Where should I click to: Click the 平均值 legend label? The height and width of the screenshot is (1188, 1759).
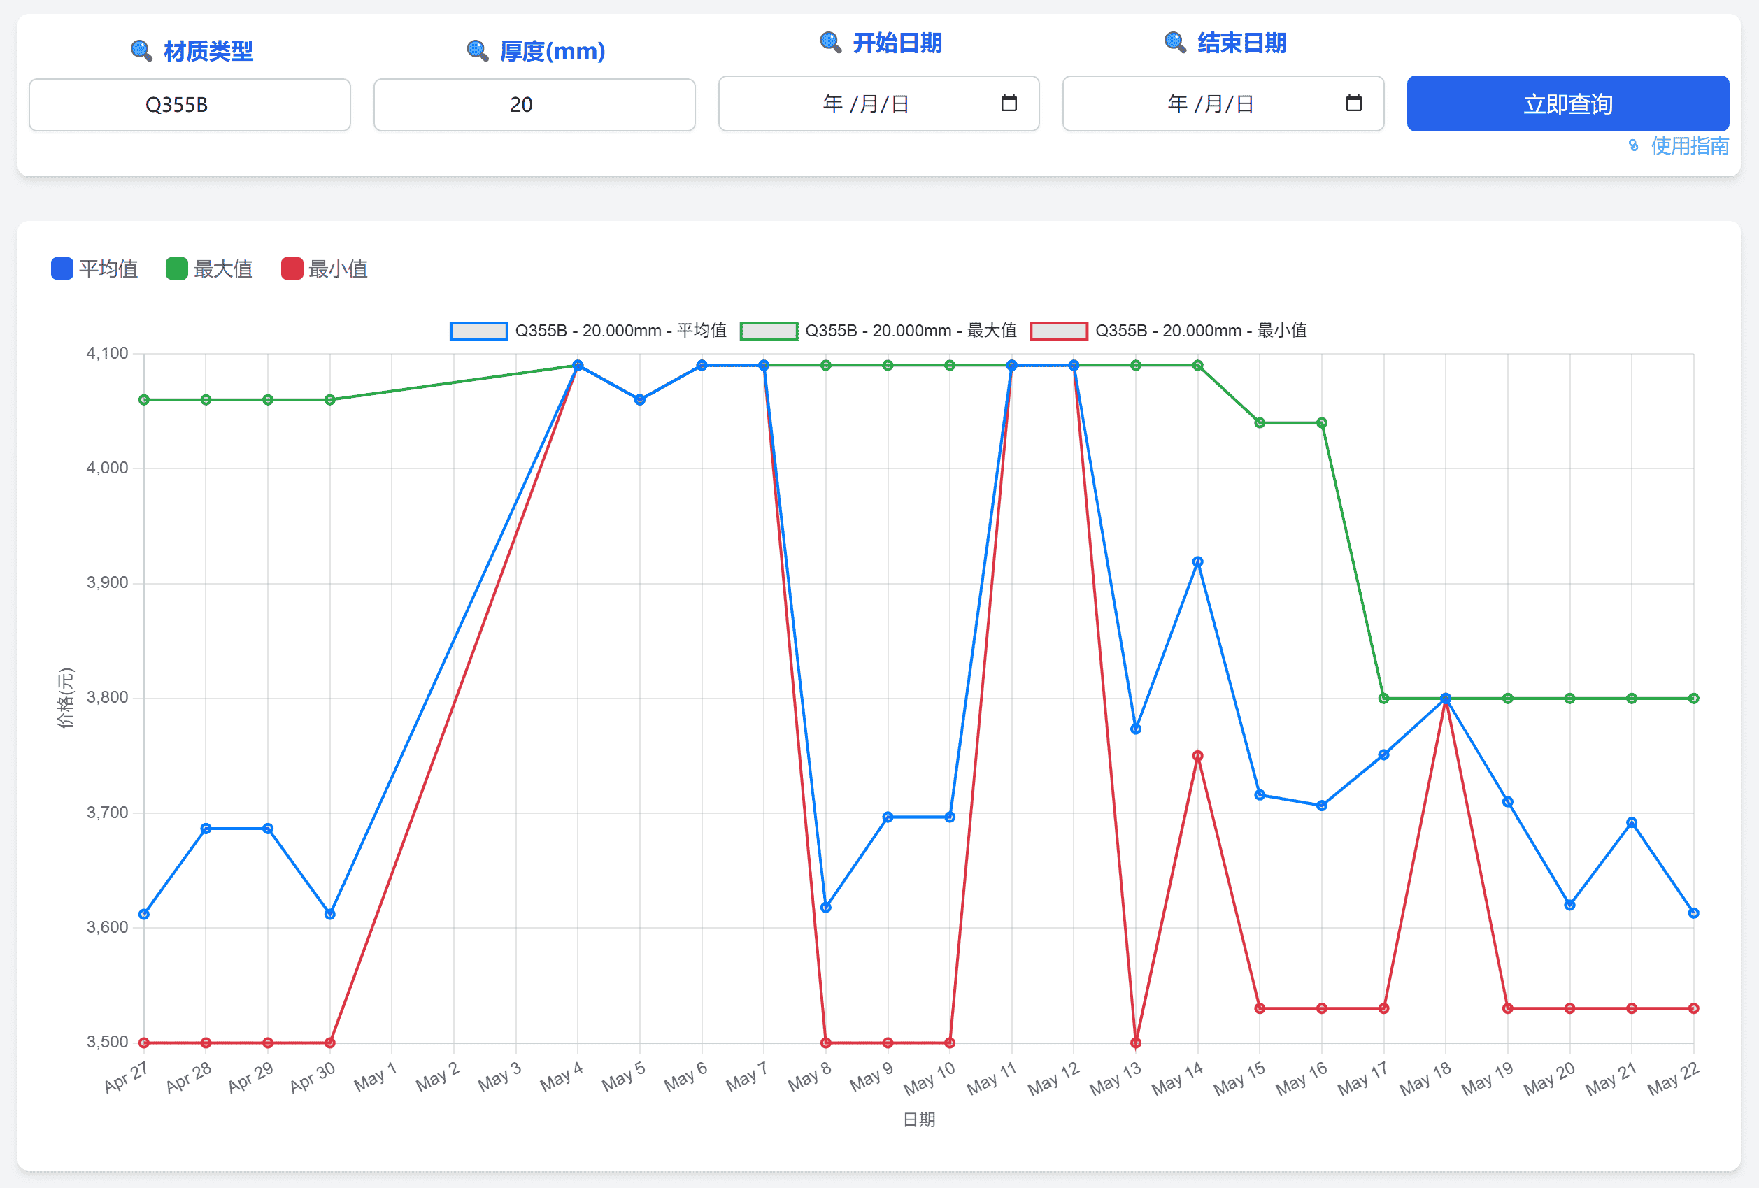[x=108, y=269]
